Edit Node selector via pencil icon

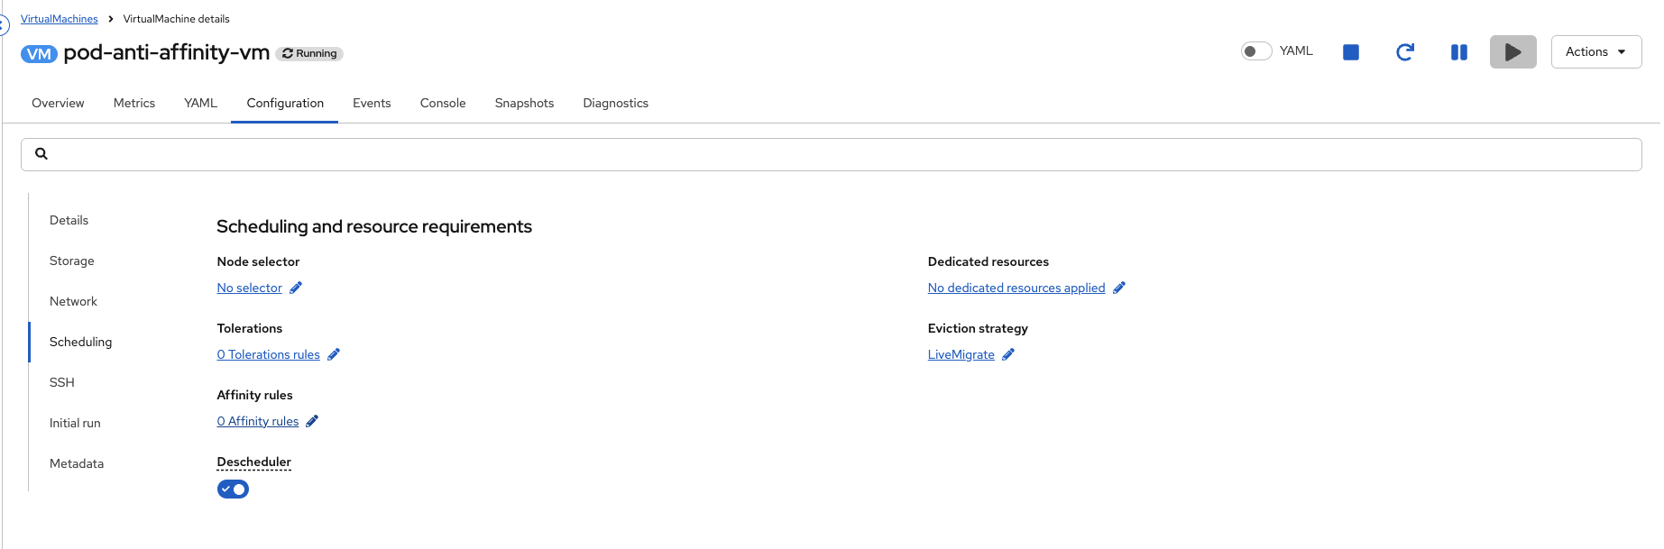296,288
